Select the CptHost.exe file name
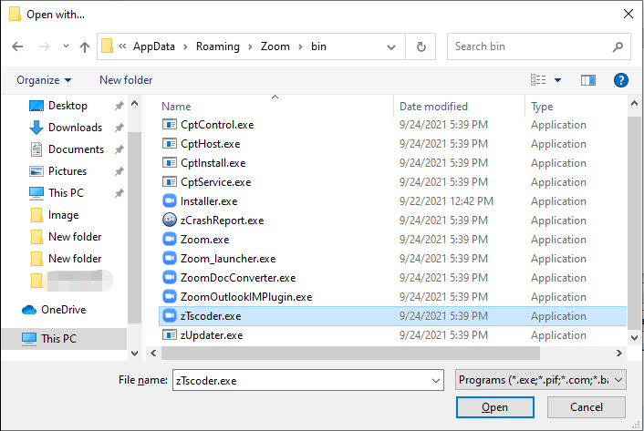 (211, 144)
